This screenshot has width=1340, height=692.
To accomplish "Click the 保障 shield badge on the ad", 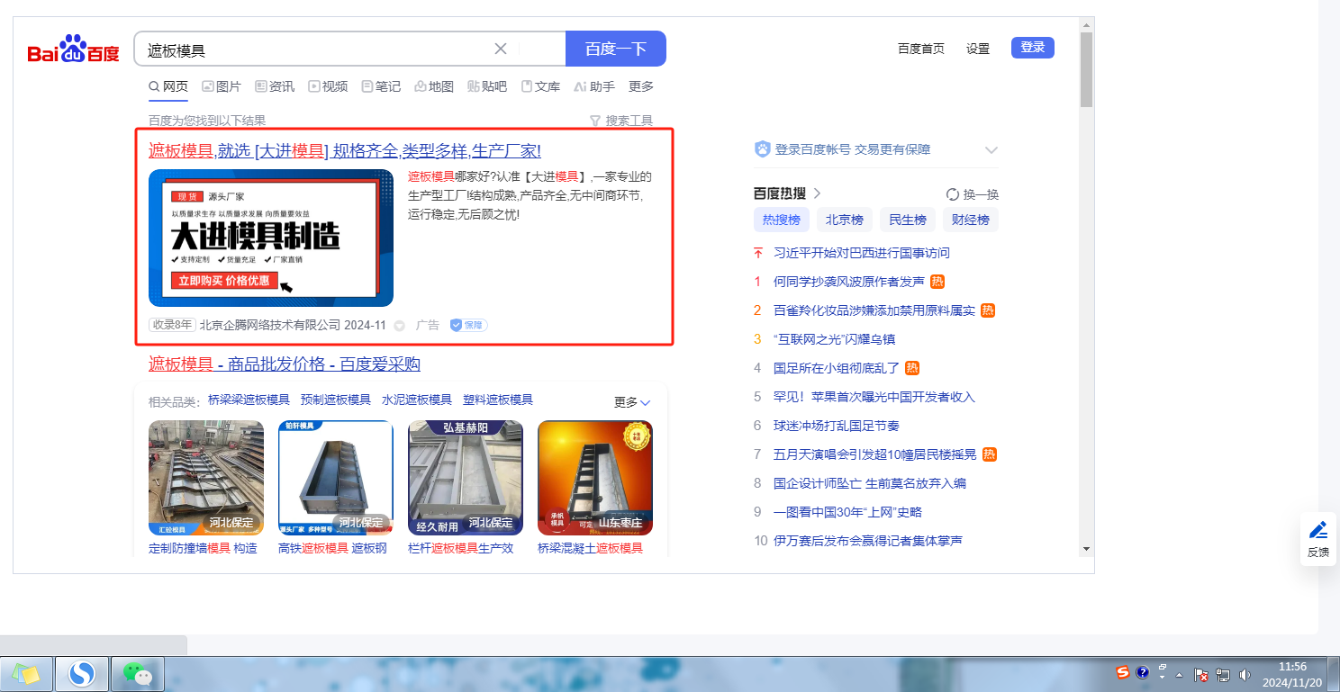I will (468, 325).
